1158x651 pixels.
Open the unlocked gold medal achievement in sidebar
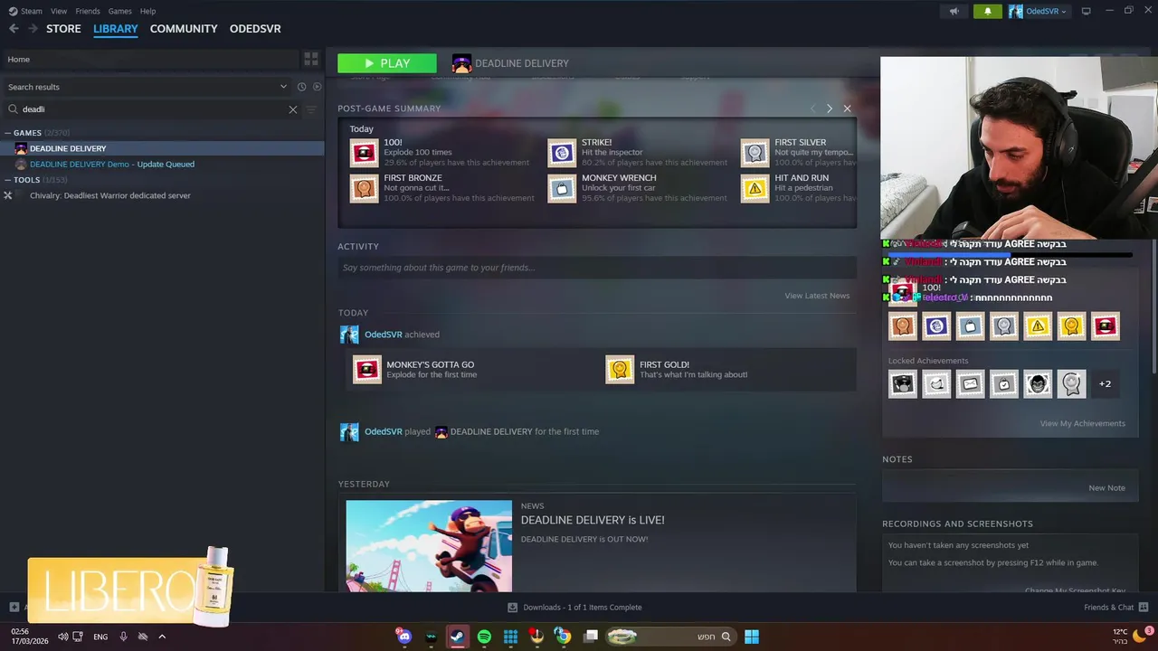pyautogui.click(x=1071, y=325)
